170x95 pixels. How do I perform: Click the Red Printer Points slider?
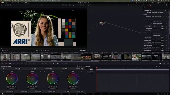point(156,37)
